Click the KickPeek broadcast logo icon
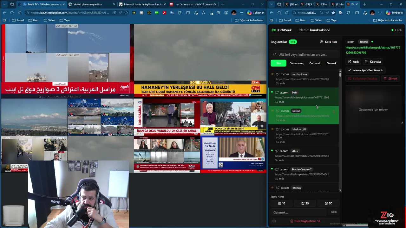406x228 pixels. (274, 30)
